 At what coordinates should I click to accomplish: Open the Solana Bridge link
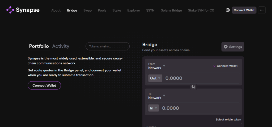(171, 10)
